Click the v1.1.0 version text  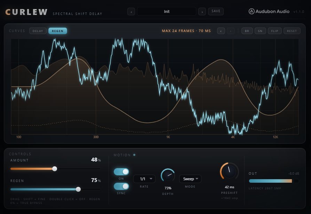(299, 12)
